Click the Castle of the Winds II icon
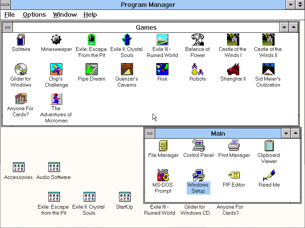 point(268,40)
